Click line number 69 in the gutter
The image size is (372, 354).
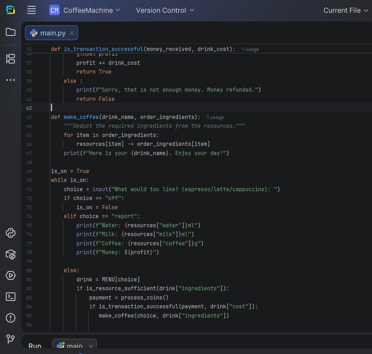click(29, 171)
